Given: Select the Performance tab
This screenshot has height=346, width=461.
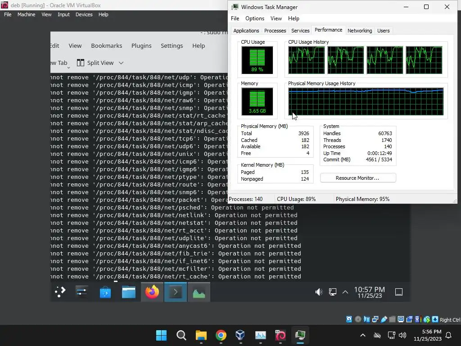Looking at the screenshot, I should pyautogui.click(x=328, y=30).
